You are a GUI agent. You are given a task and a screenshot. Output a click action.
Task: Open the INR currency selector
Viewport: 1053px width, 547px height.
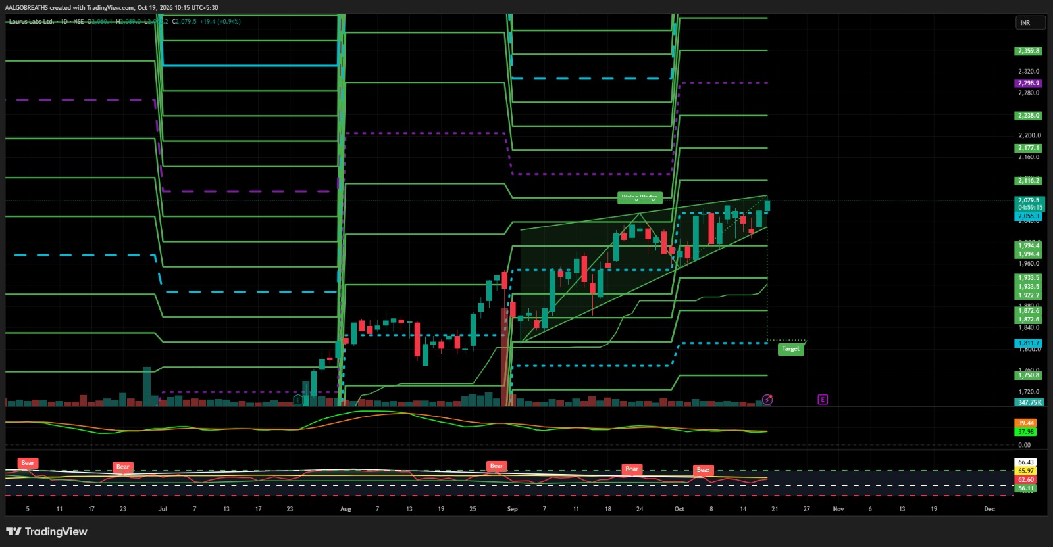[1030, 23]
